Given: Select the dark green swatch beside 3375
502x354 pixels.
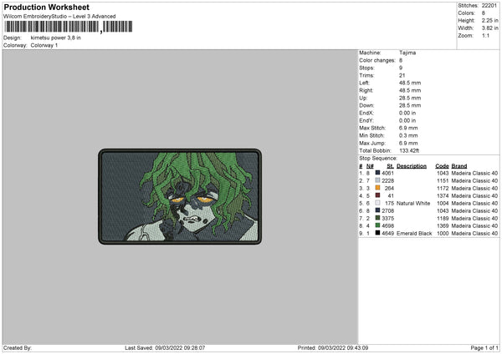Looking at the screenshot, I should click(377, 218).
